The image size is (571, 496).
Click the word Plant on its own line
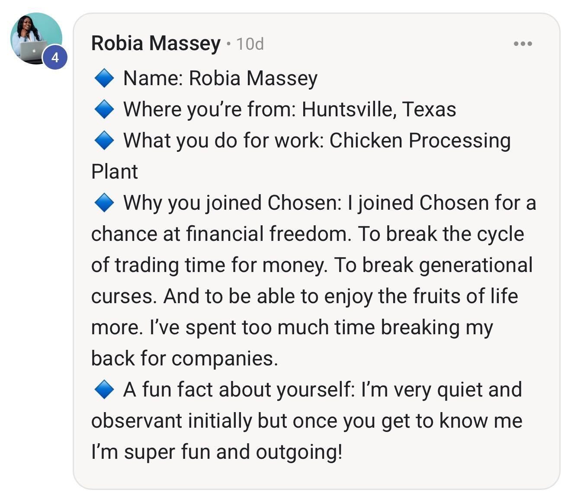pos(114,172)
